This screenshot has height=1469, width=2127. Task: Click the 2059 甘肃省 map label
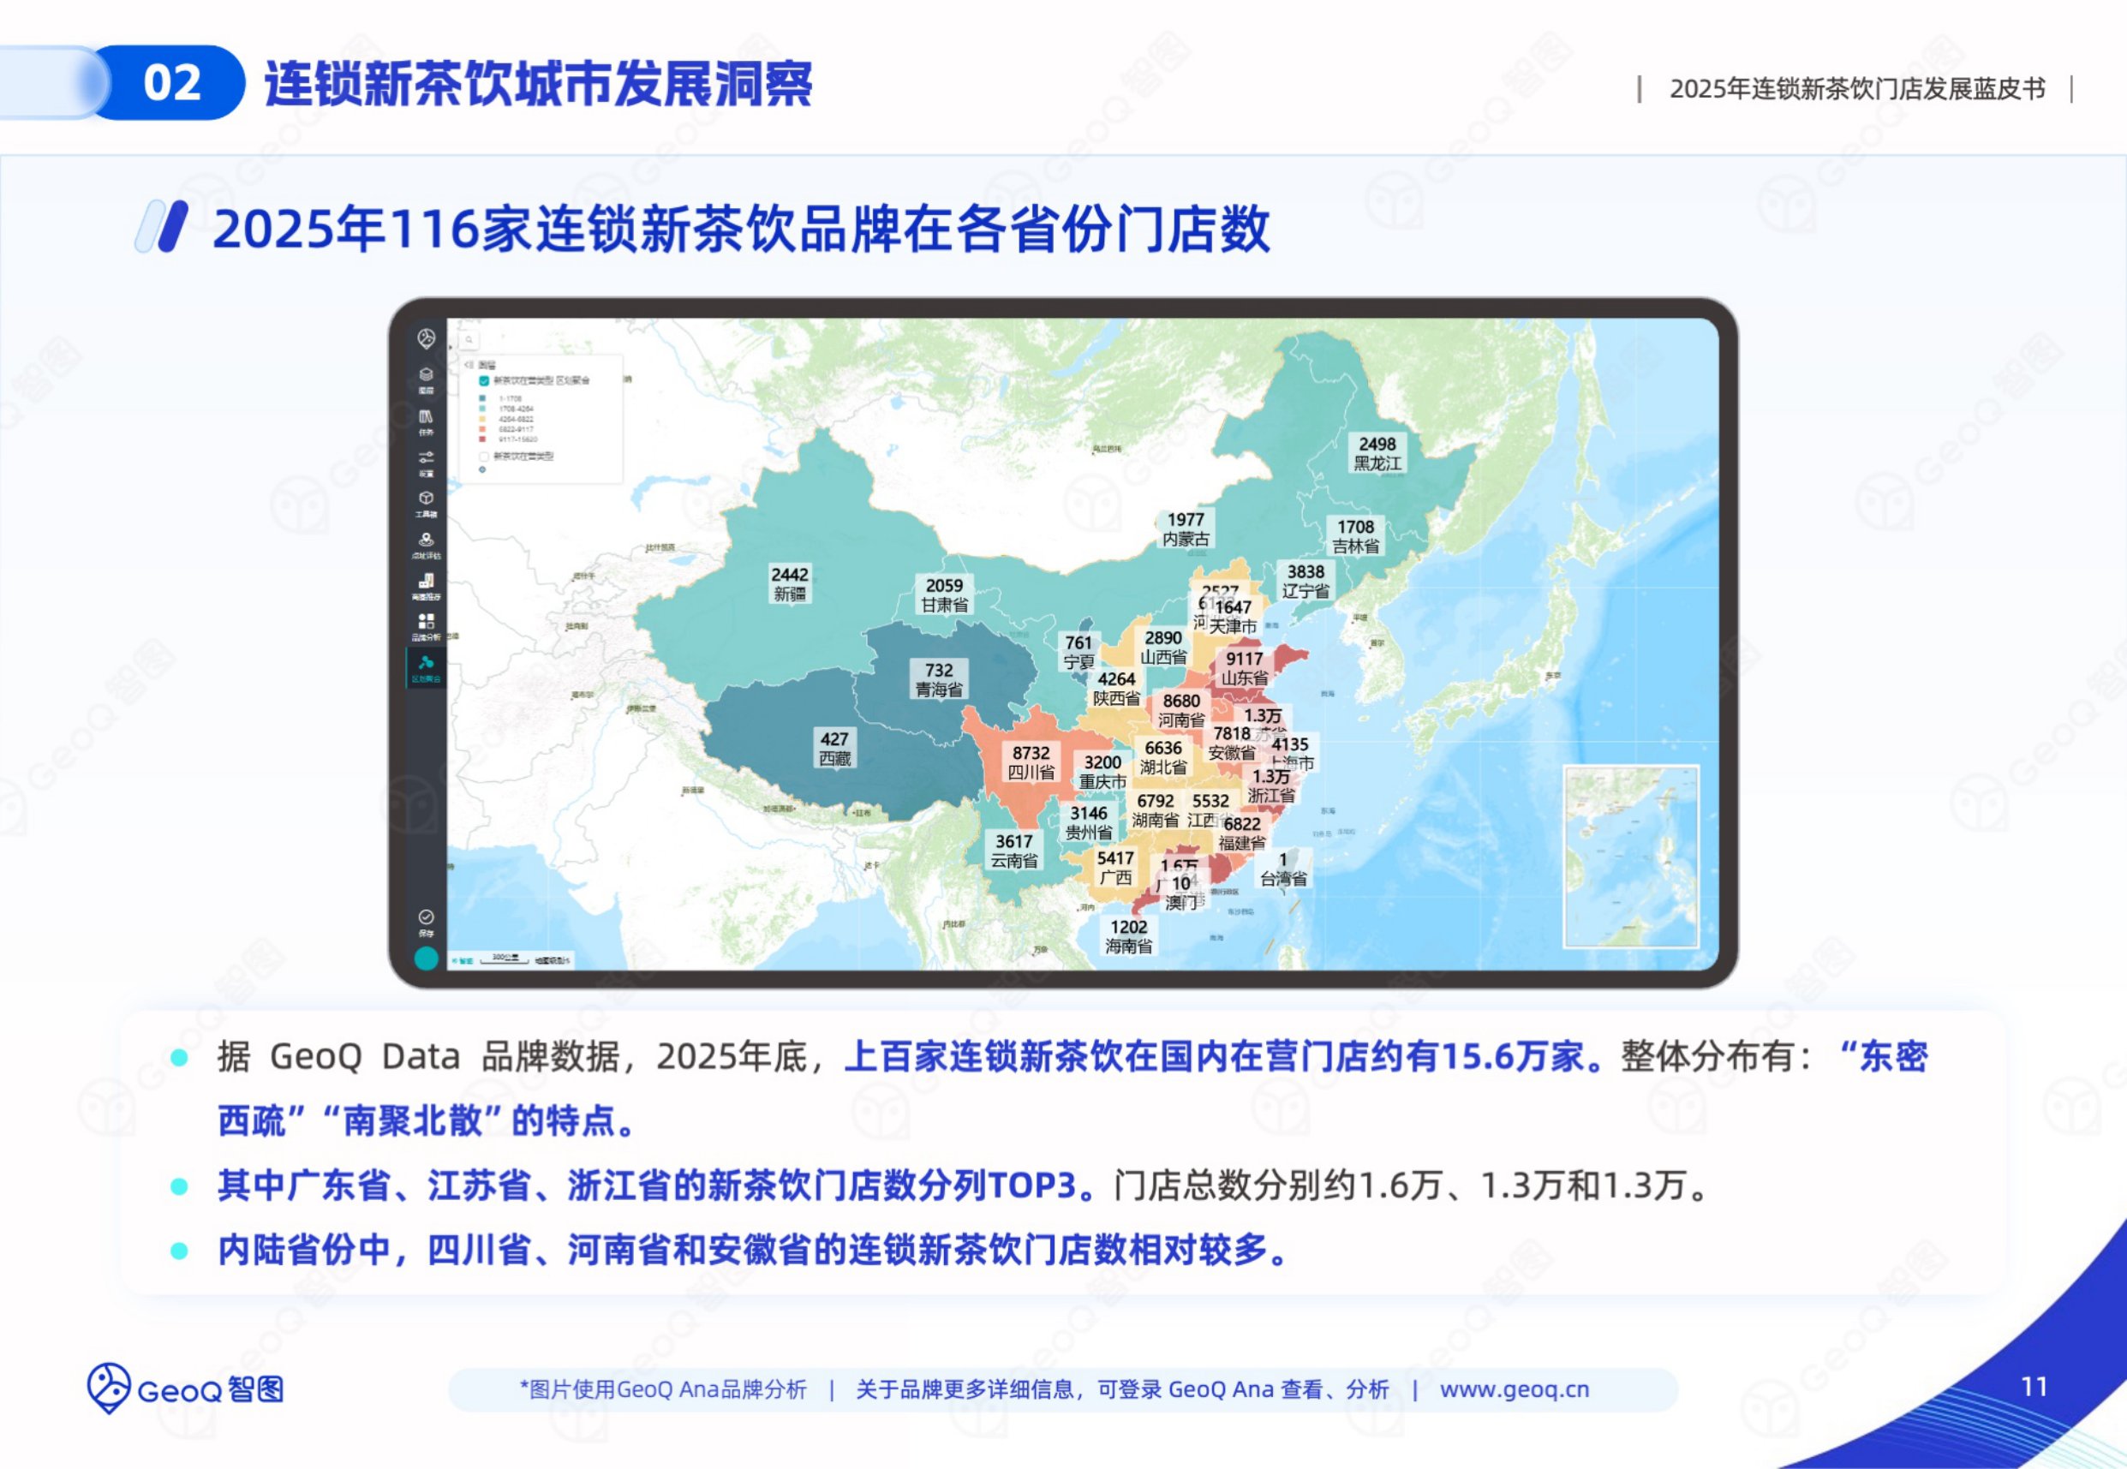pyautogui.click(x=944, y=594)
